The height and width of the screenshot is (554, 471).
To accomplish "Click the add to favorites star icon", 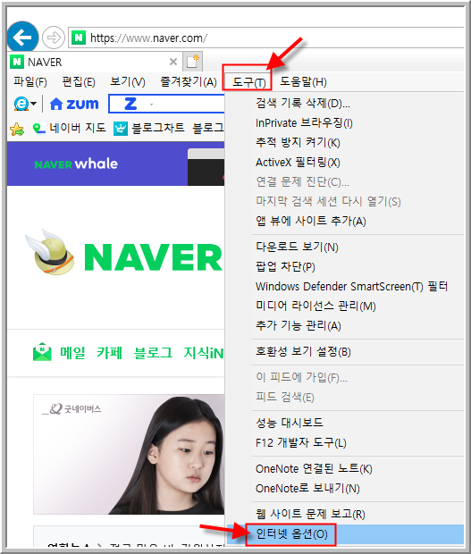I will tap(17, 129).
